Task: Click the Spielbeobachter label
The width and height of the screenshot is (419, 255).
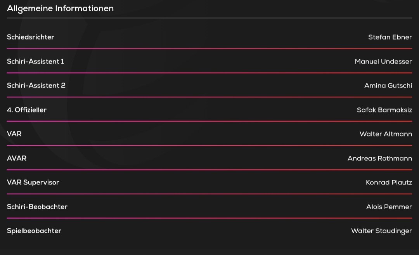Action: pyautogui.click(x=34, y=231)
